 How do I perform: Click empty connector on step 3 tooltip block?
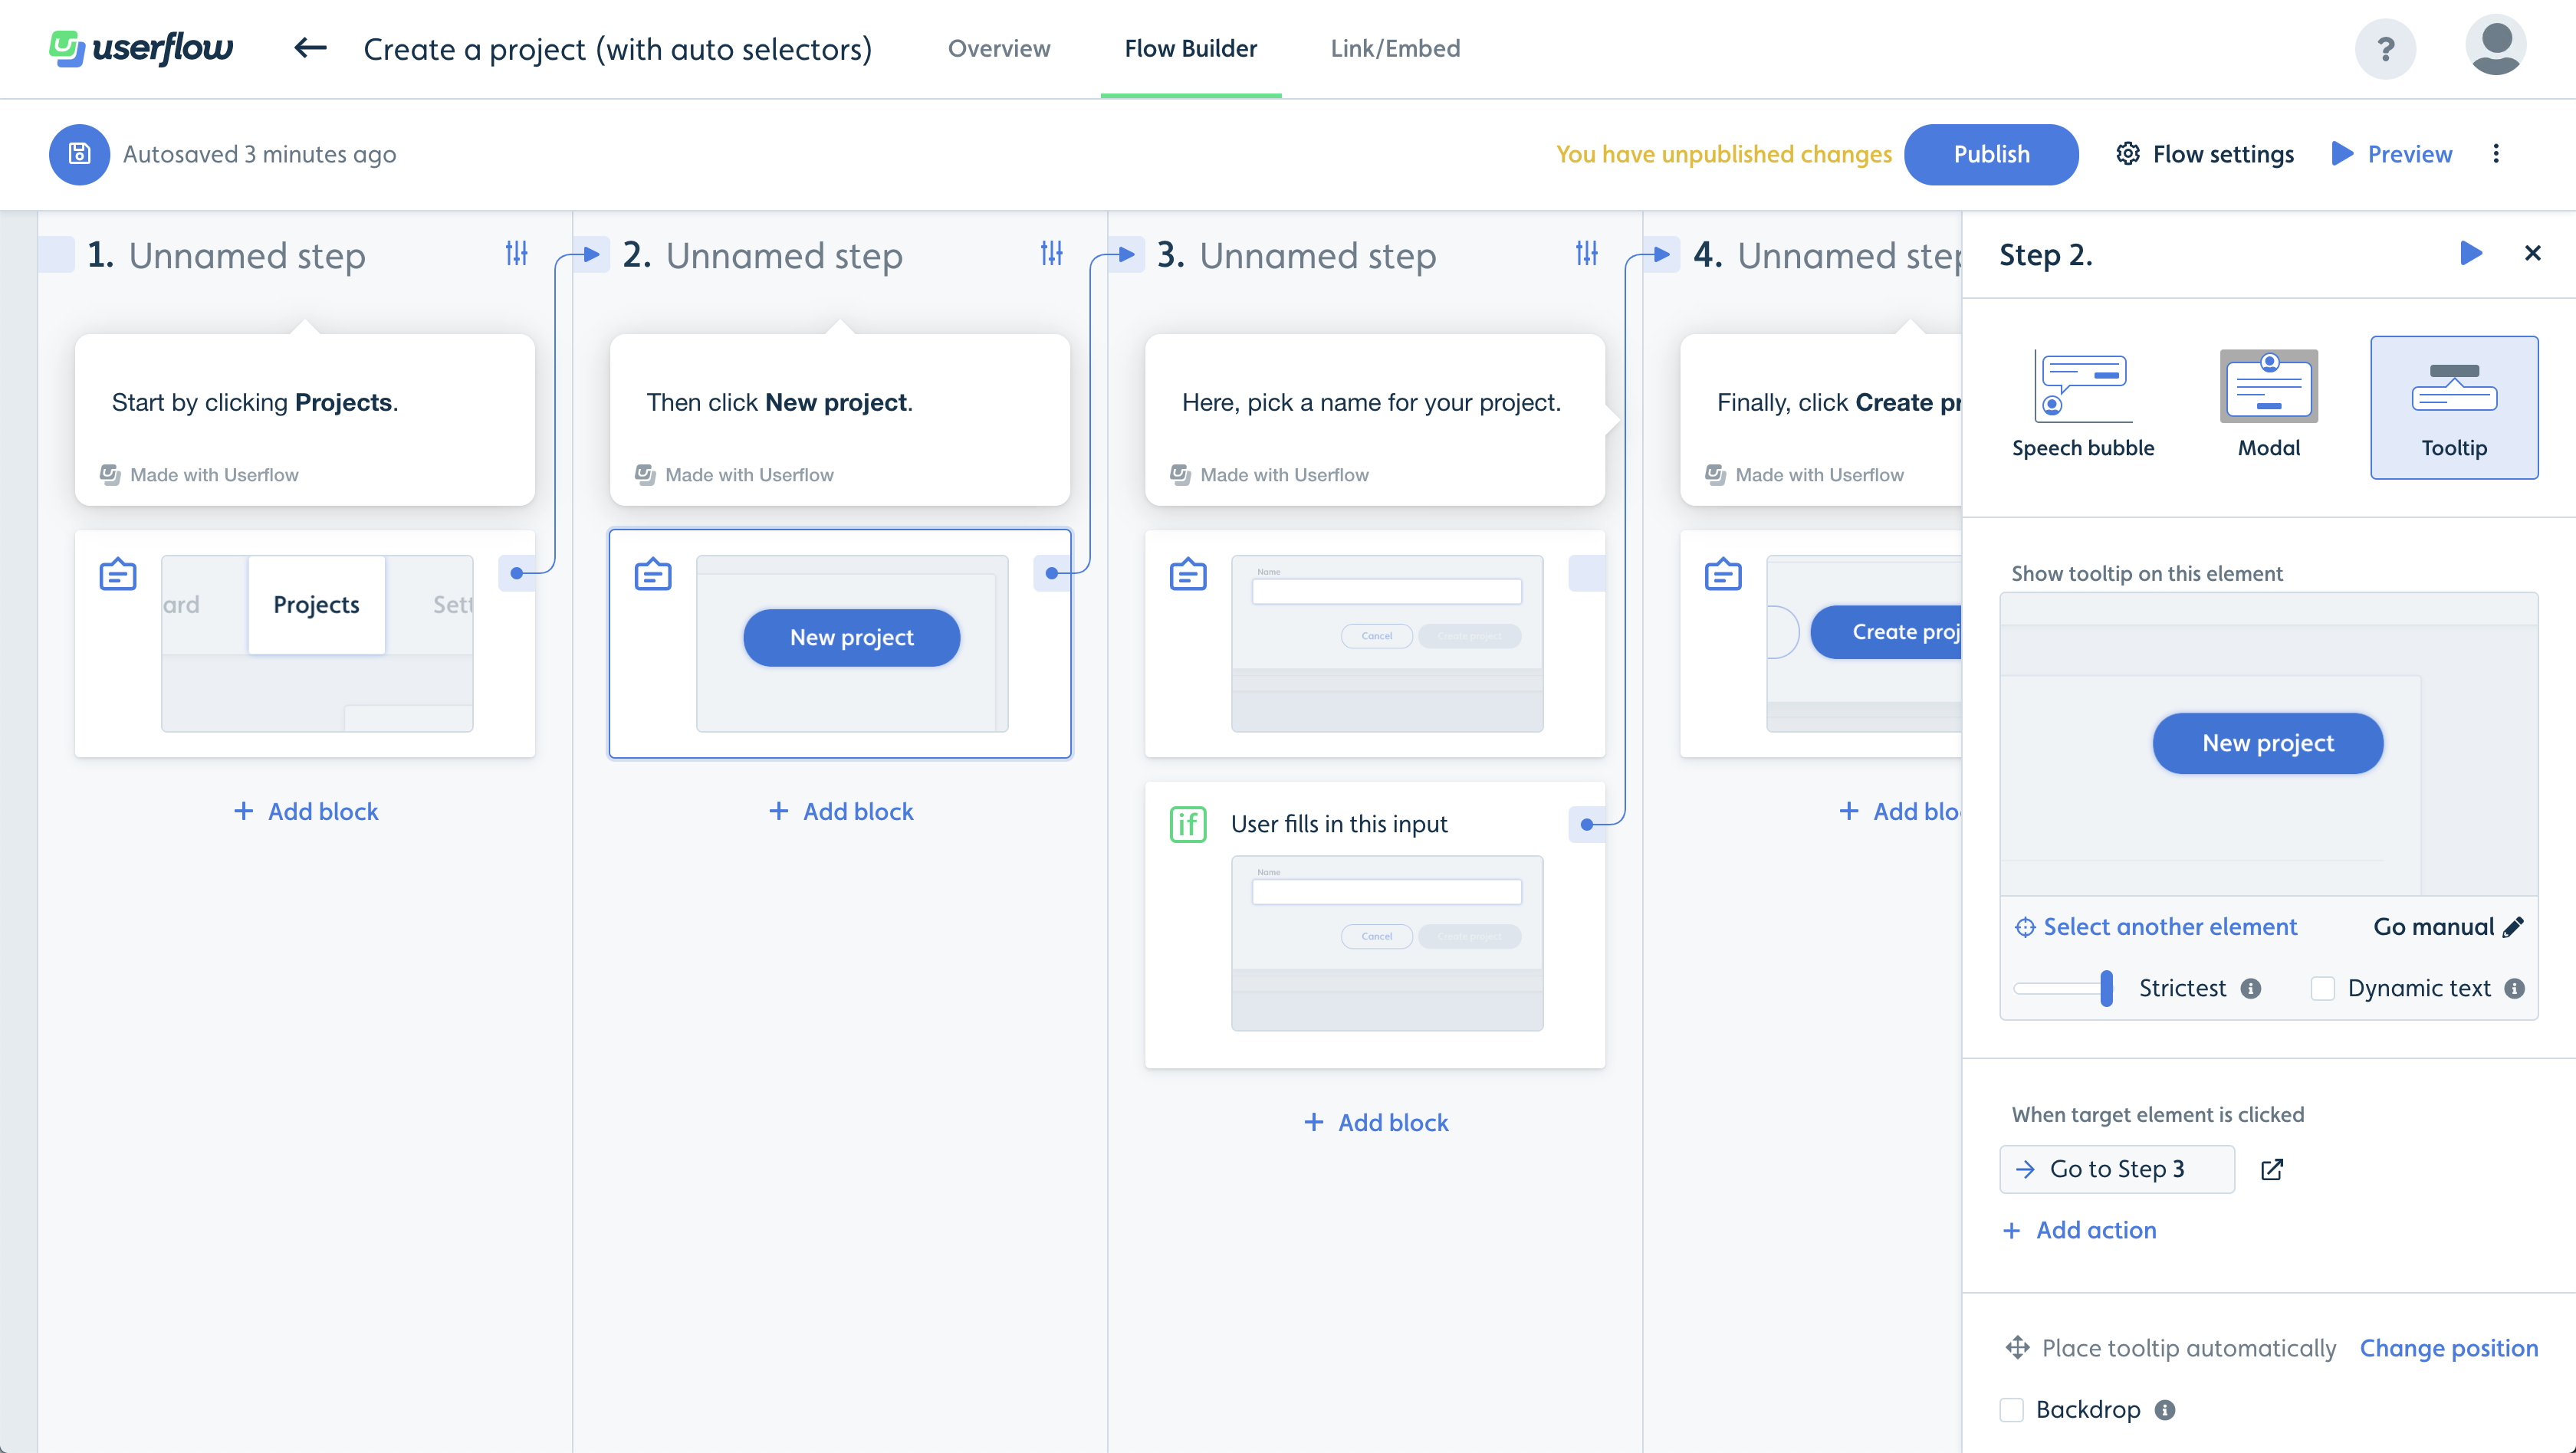tap(1586, 572)
